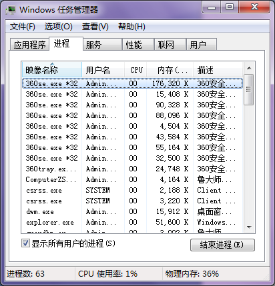
Task: Select the 进程 tab
Action: (x=66, y=43)
